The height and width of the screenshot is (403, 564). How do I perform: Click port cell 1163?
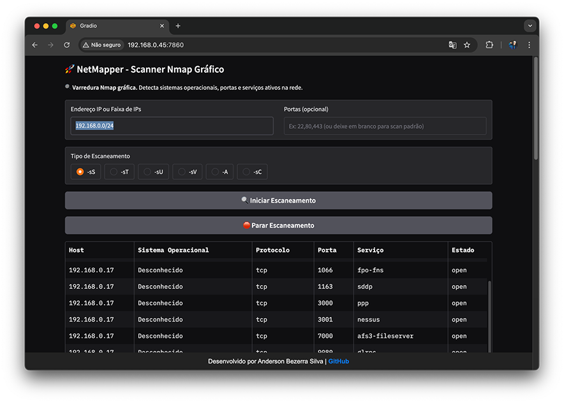334,286
